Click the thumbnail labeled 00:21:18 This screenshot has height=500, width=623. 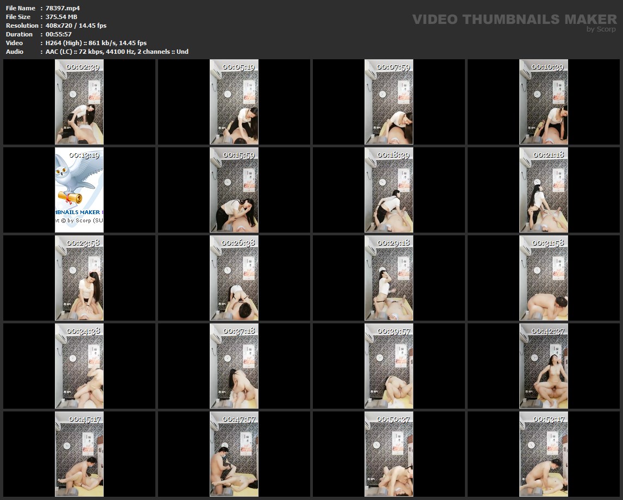click(x=544, y=190)
